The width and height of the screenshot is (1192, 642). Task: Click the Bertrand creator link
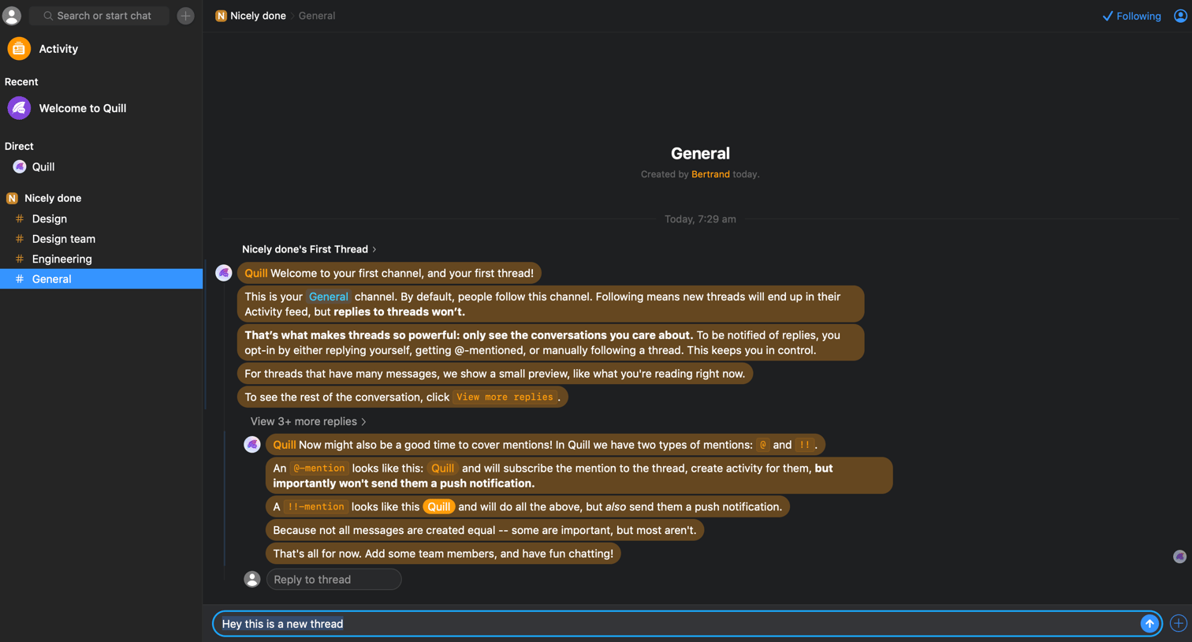[710, 174]
